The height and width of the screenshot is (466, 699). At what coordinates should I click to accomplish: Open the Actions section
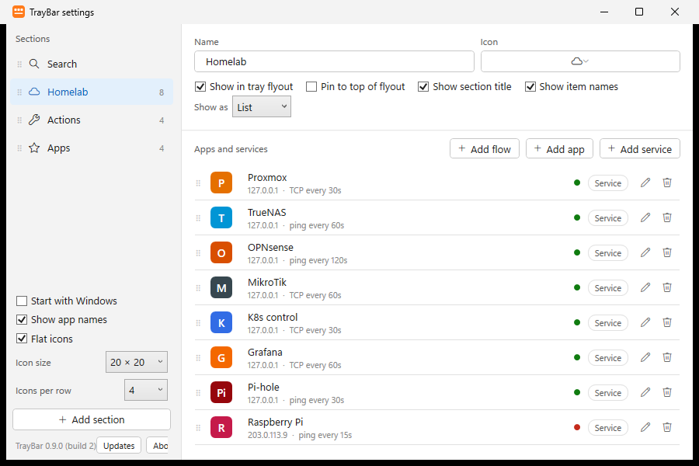click(92, 120)
